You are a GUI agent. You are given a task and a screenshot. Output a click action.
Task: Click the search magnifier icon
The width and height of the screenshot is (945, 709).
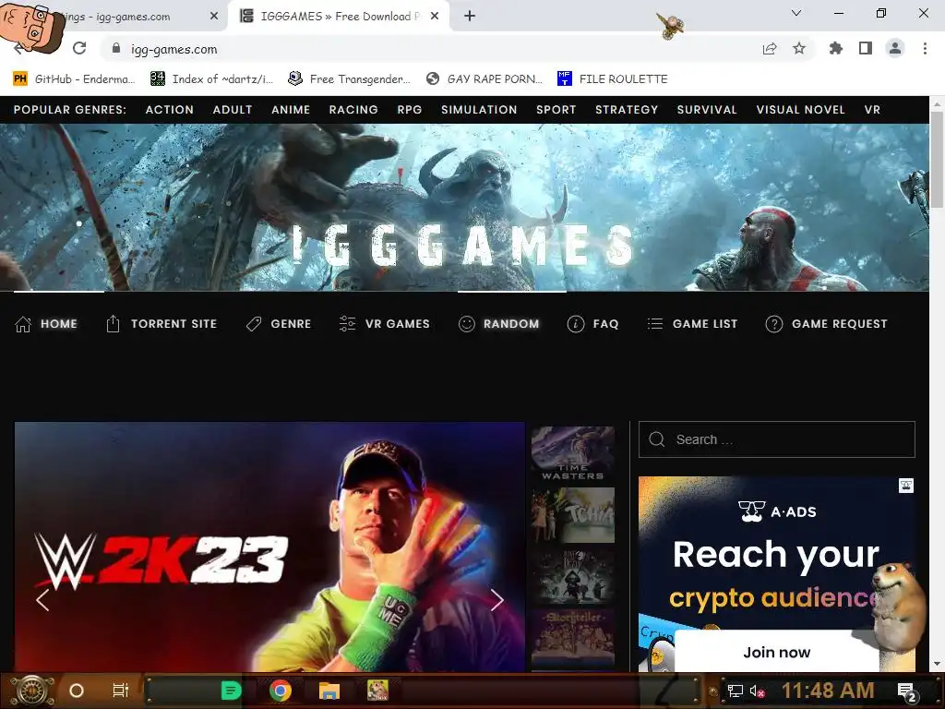pos(657,439)
